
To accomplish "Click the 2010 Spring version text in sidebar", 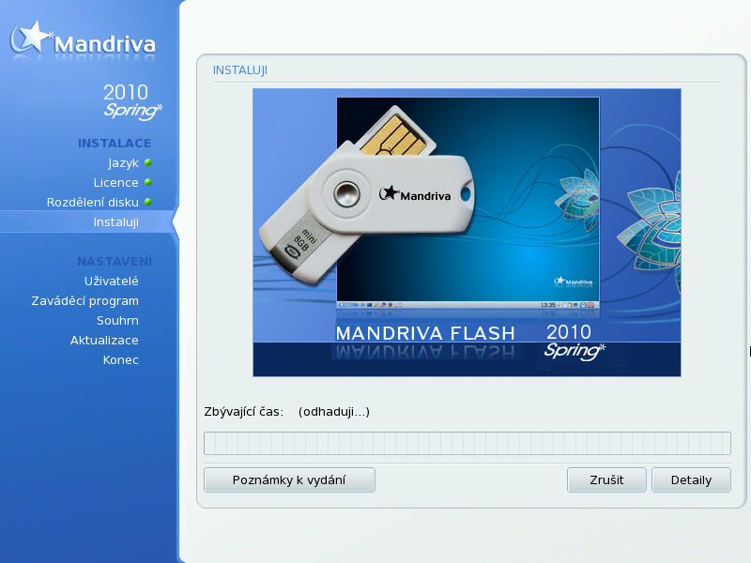I will point(132,101).
